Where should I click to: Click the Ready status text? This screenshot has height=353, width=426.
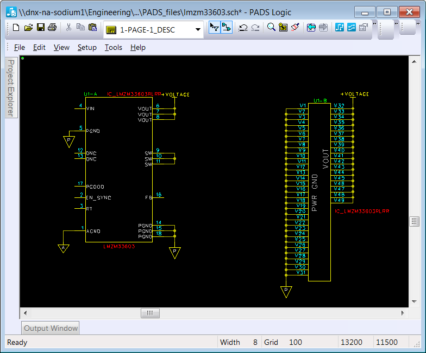pos(17,342)
